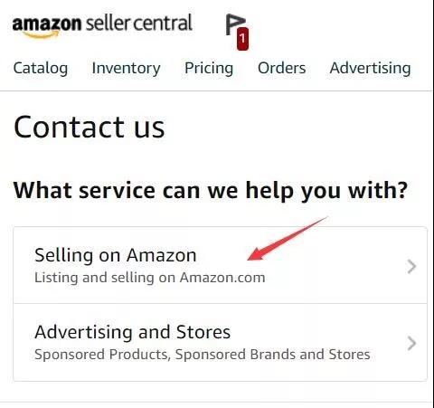Click the orange Amazon smile arrow
This screenshot has height=408, width=434.
pyautogui.click(x=41, y=34)
